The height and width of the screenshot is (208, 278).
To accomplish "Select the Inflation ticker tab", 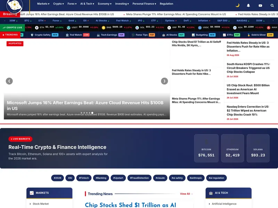I will coord(204,21).
